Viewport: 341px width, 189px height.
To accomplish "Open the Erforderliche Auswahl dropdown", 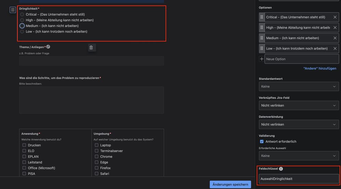I will [299, 156].
